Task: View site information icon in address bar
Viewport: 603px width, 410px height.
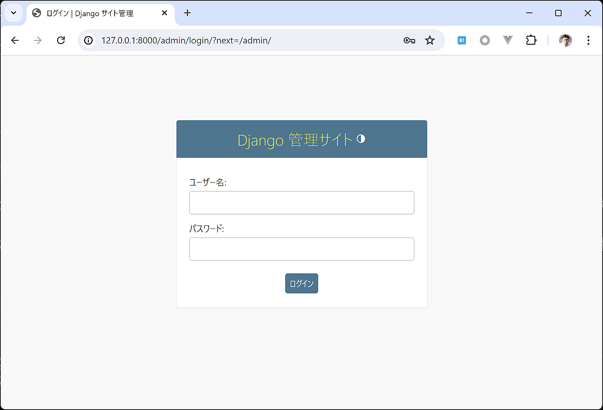Action: [89, 40]
